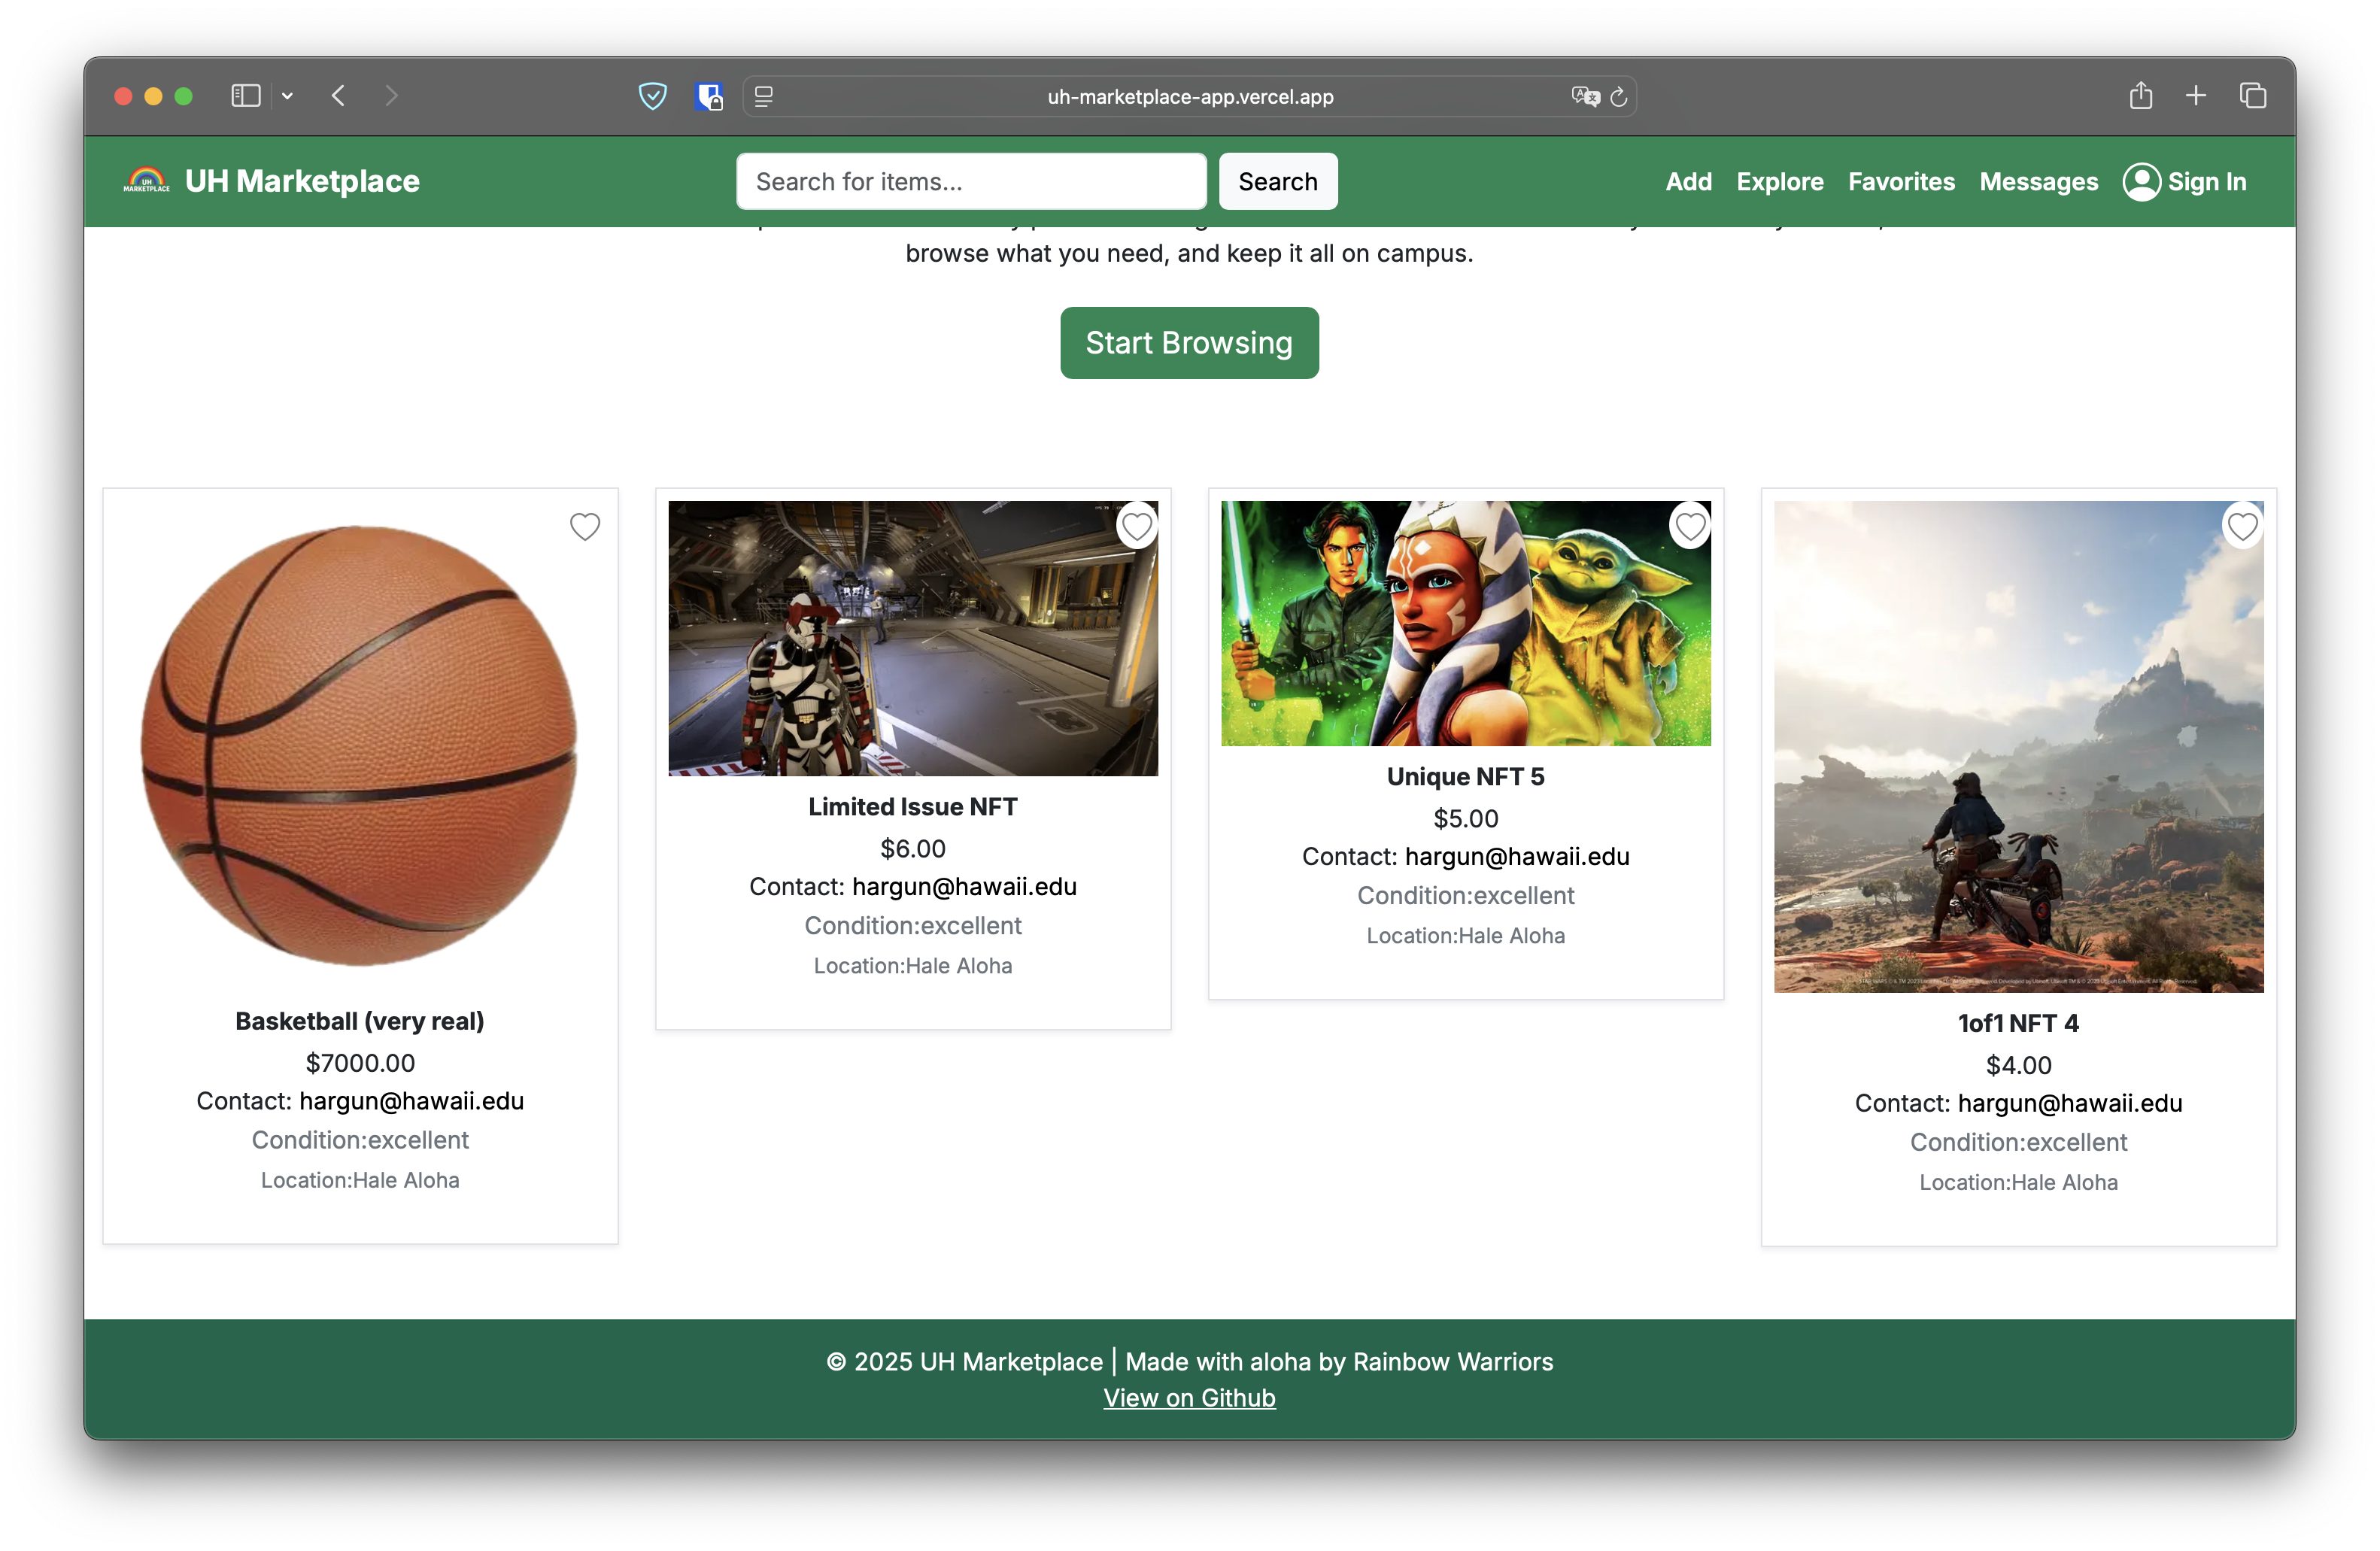
Task: Click the Limited Issue NFT title
Action: [x=913, y=807]
